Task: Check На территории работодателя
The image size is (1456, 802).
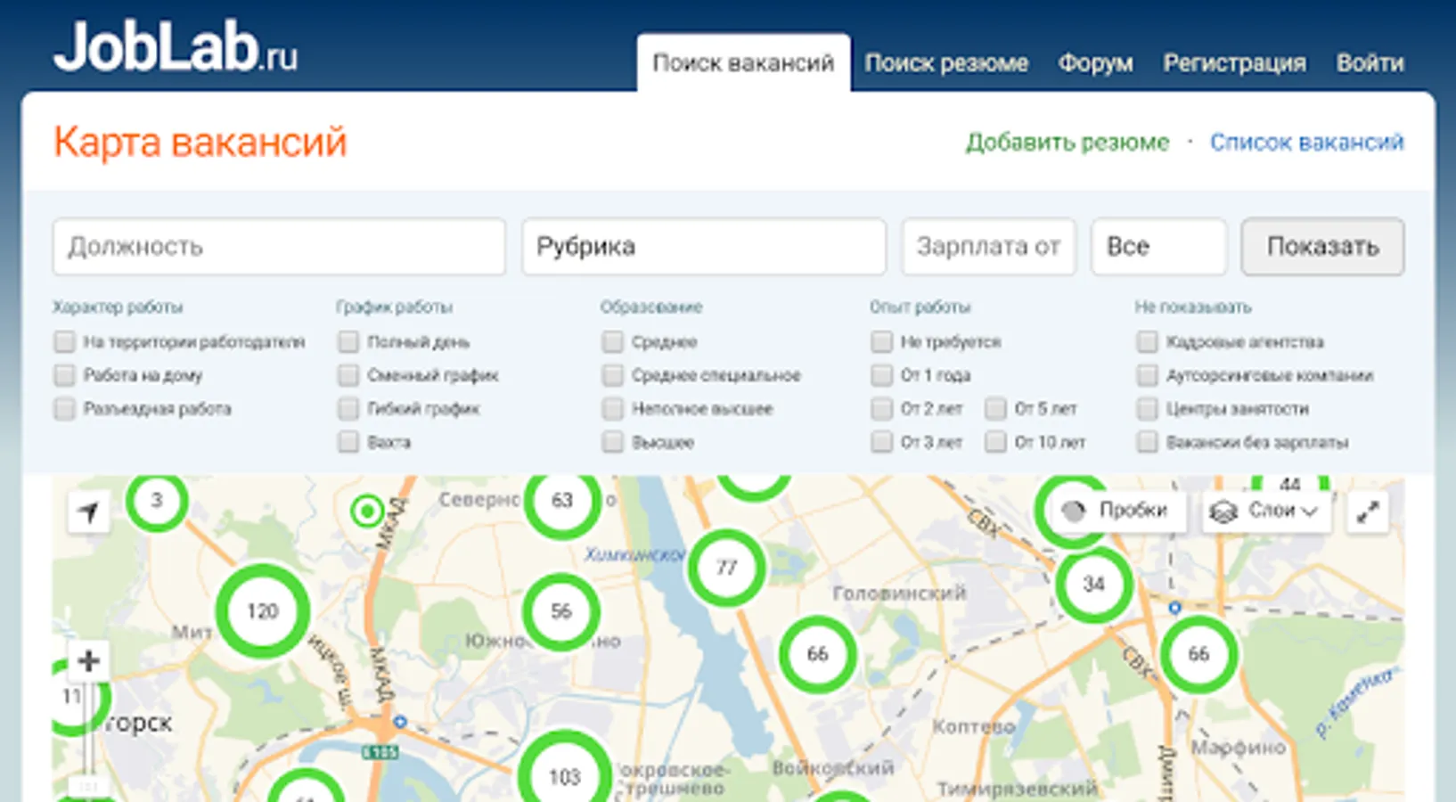Action: coord(64,341)
